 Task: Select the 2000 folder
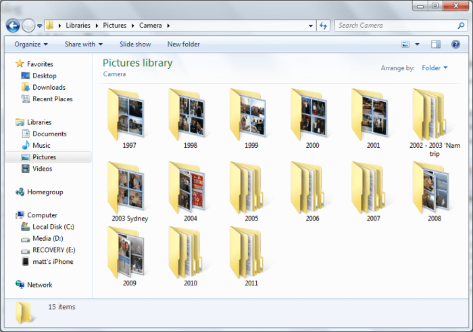tap(312, 119)
